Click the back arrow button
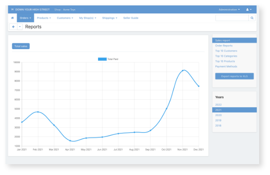Viewport: 270px width, 175px height. pyautogui.click(x=13, y=27)
